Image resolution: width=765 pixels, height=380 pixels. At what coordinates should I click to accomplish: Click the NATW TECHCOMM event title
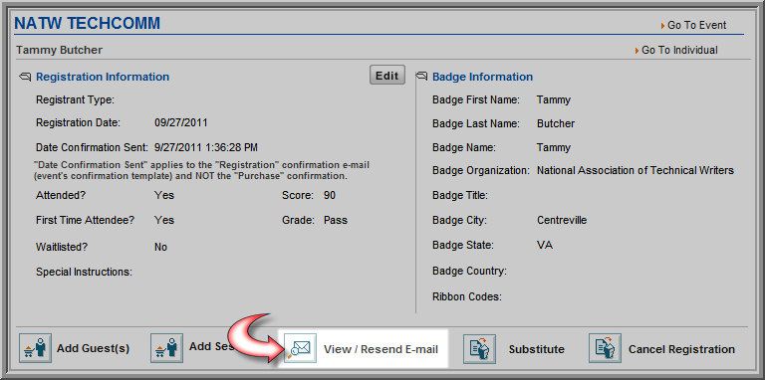point(88,23)
